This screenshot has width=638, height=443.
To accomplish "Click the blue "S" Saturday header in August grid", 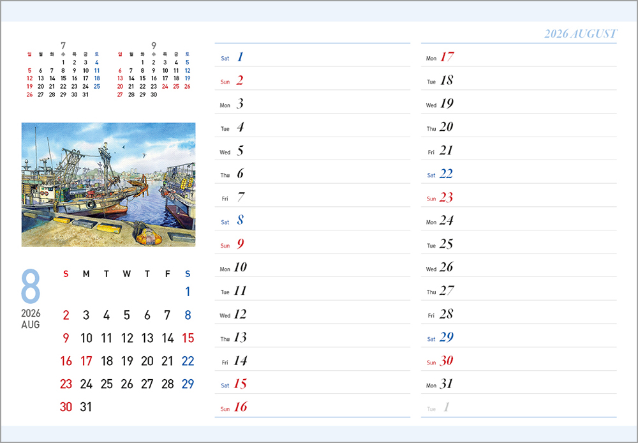I will point(188,274).
